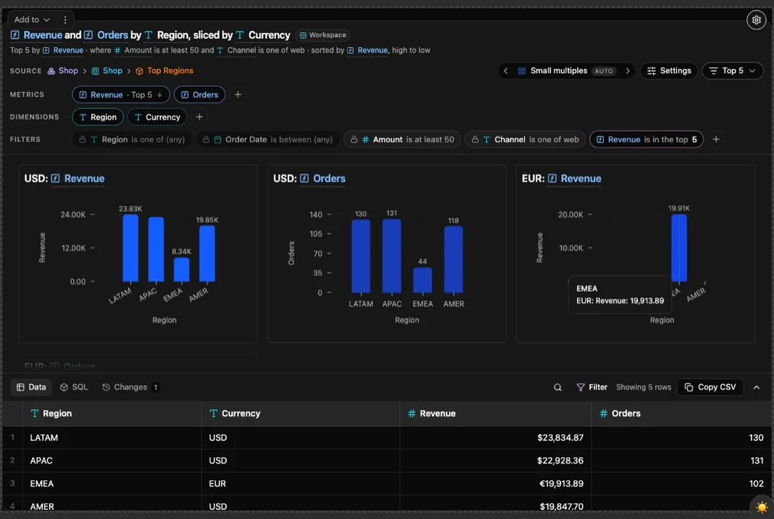Select the Revenue Top 5 metric chip
The image size is (774, 519).
click(x=121, y=94)
